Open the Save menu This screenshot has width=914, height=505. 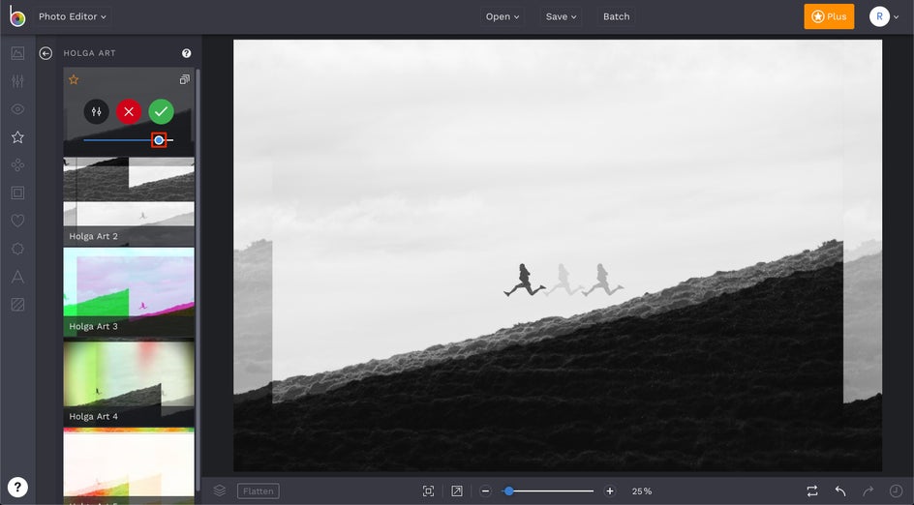point(561,16)
